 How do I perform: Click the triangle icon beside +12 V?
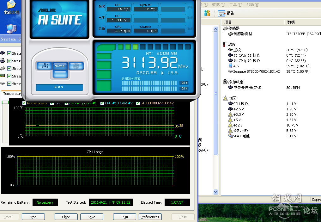pyautogui.click(x=230, y=125)
